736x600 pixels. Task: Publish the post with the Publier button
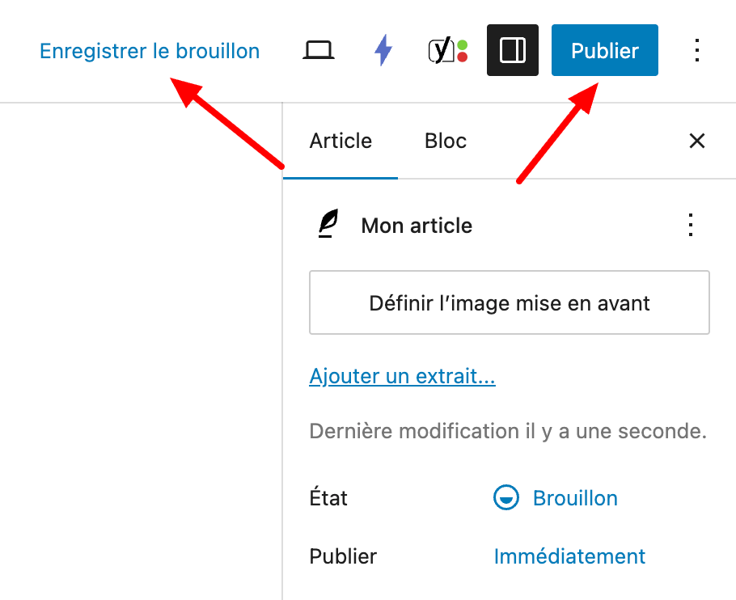[604, 50]
